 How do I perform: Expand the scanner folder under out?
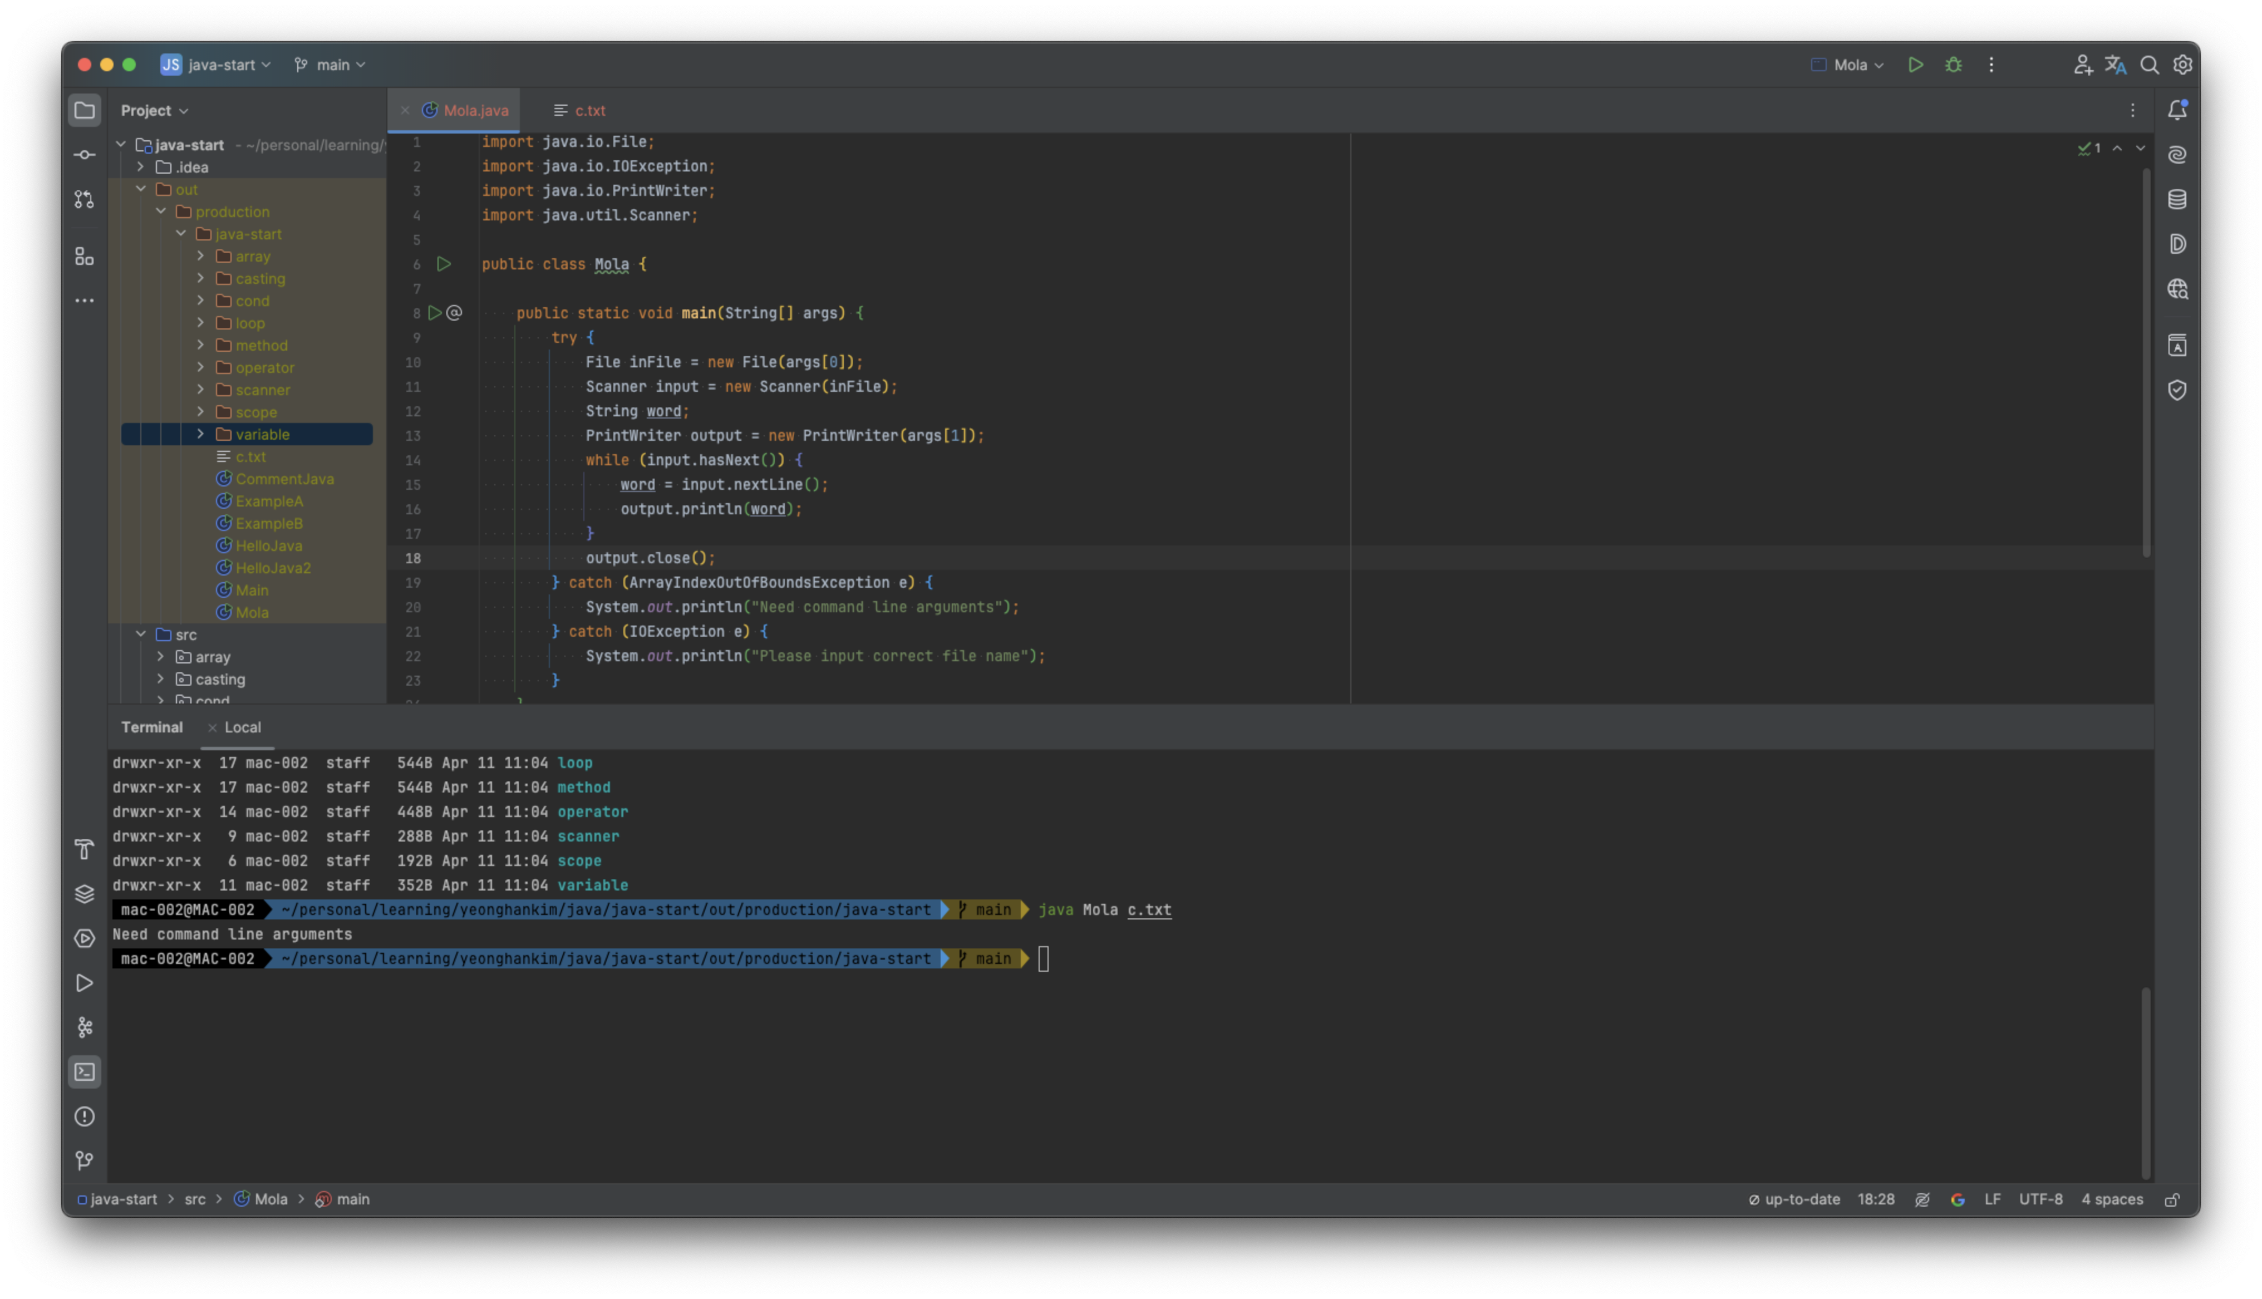coord(201,390)
